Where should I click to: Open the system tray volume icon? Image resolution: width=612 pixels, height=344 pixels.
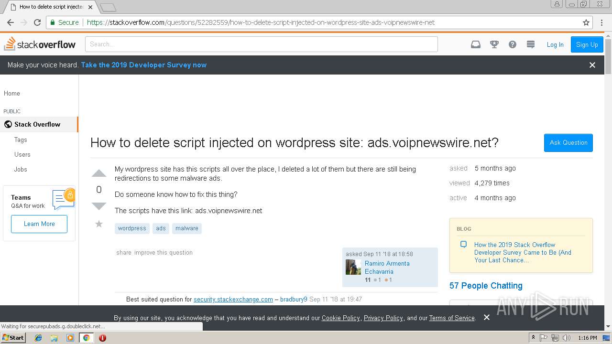pos(567,338)
